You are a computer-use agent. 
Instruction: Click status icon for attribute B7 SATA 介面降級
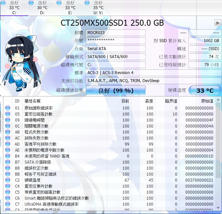pyautogui.click(x=8, y=162)
